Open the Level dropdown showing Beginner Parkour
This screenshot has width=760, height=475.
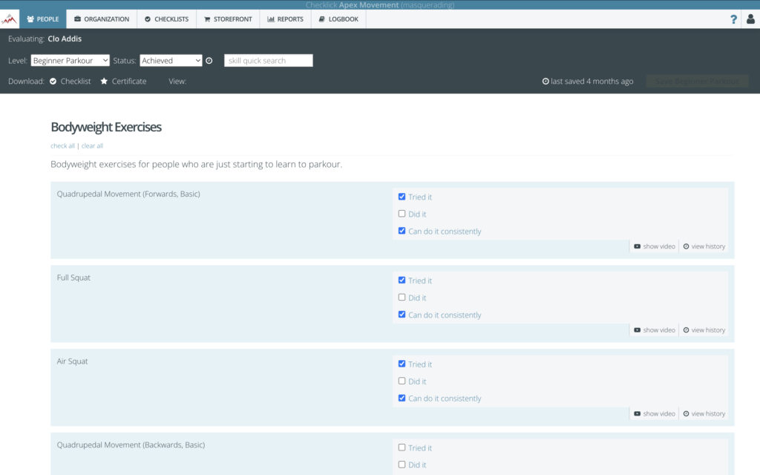[x=70, y=61]
